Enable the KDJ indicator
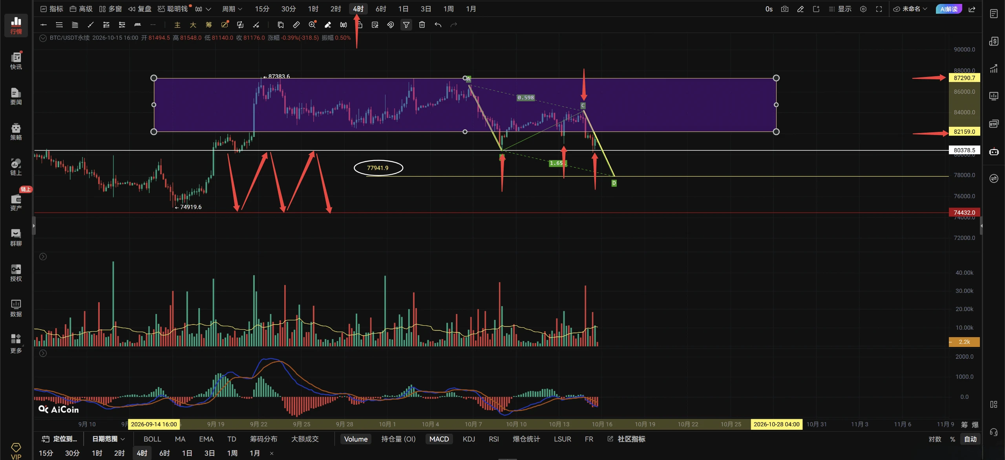1005x460 pixels. pyautogui.click(x=469, y=439)
